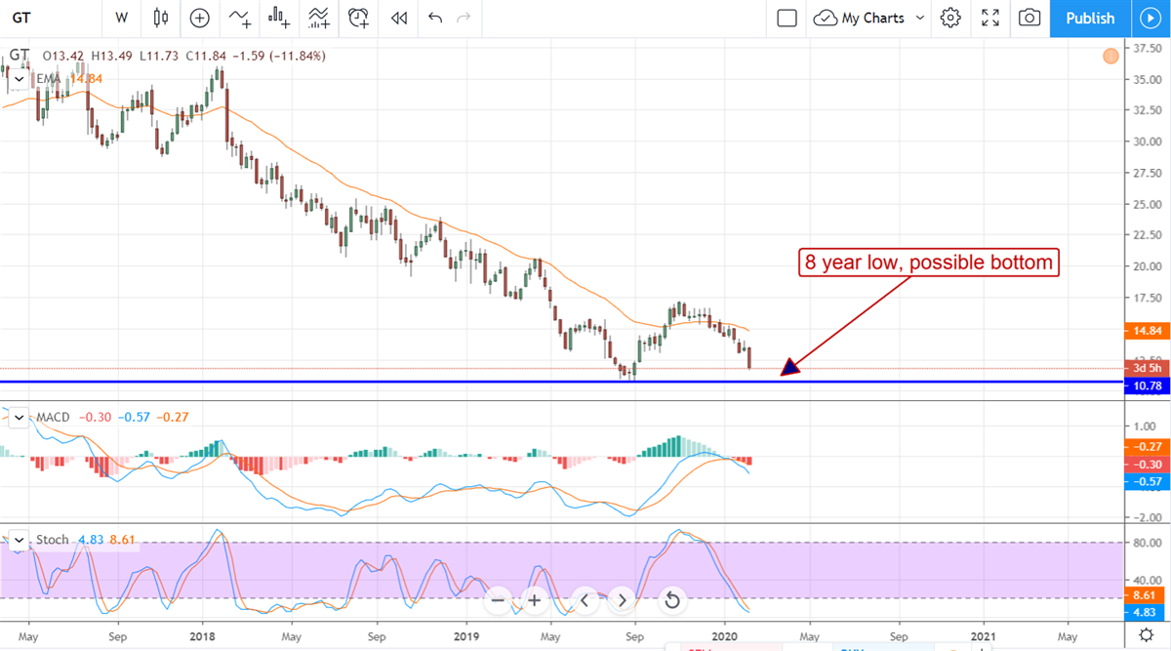
Task: Undo the last chart action
Action: coord(435,18)
